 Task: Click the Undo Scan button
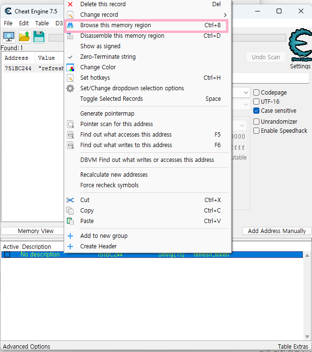click(x=266, y=57)
